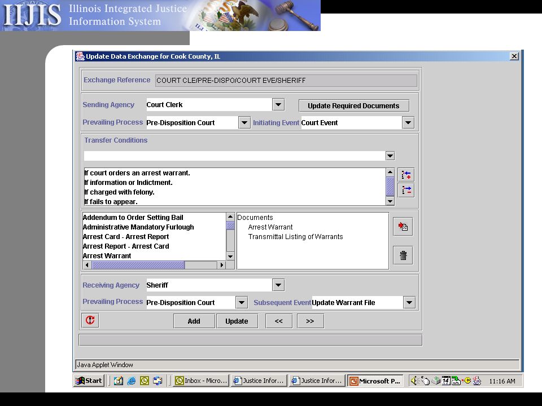This screenshot has height=406, width=542.
Task: Click the document list scroll right arrow
Action: pyautogui.click(x=221, y=265)
